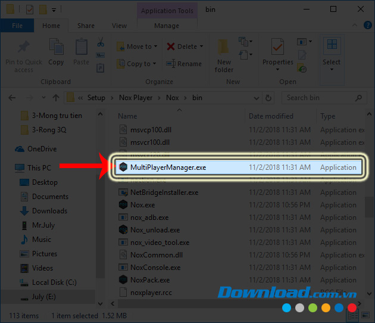The width and height of the screenshot is (375, 323).
Task: Open Local Disk (C:) in the navigation pane
Action: pyautogui.click(x=54, y=282)
